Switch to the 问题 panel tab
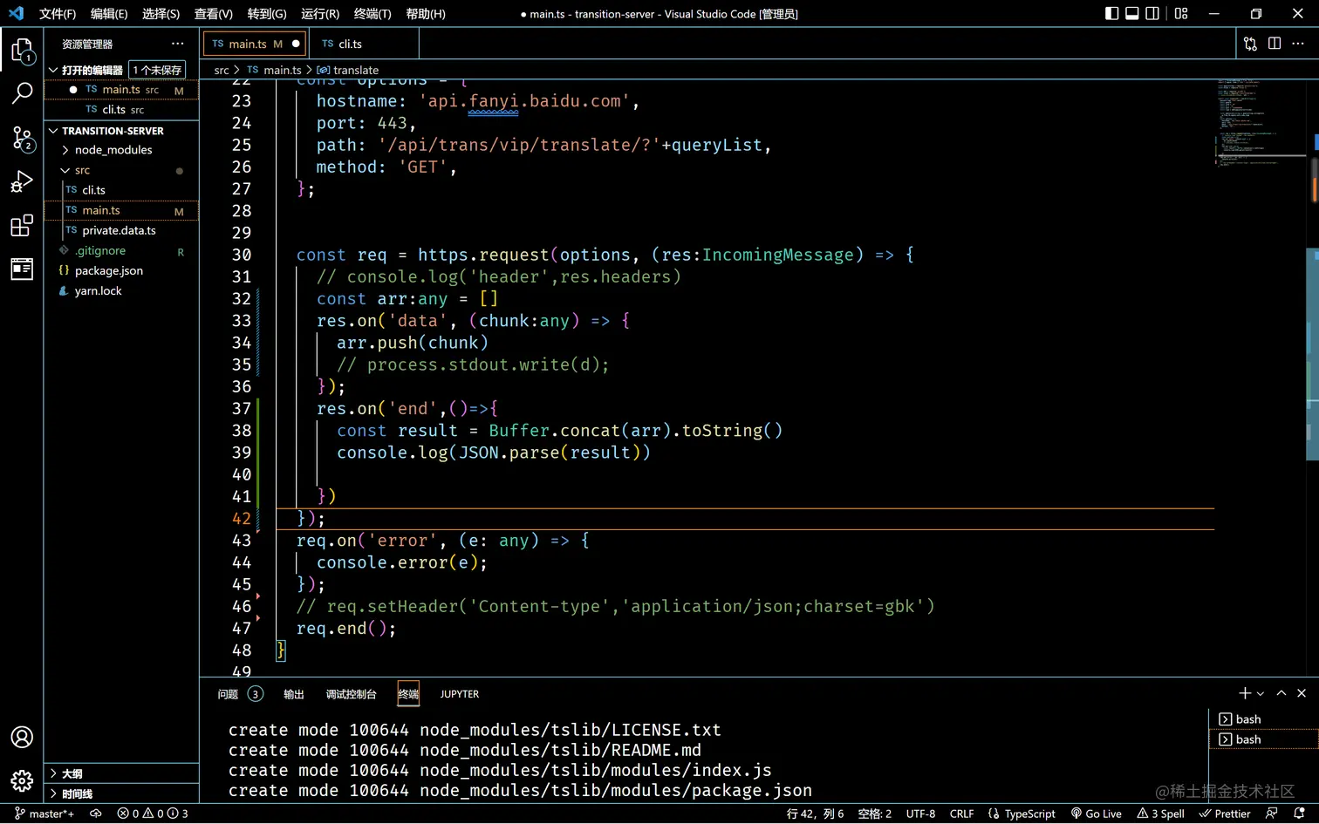 [240, 694]
